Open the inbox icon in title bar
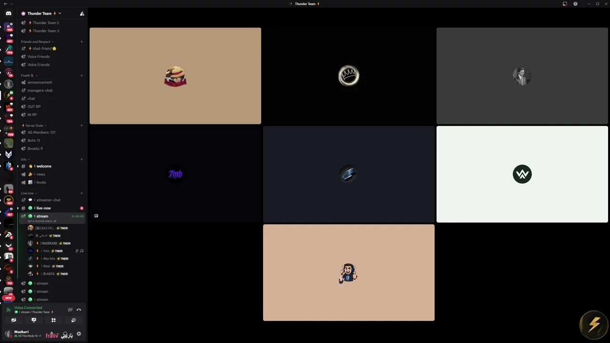Screen dimensions: 610x343 [x=565, y=4]
